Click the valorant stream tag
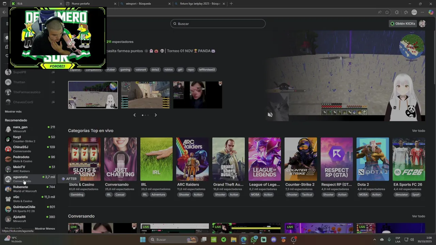Viewport: 436px width, 245px height. (x=141, y=69)
